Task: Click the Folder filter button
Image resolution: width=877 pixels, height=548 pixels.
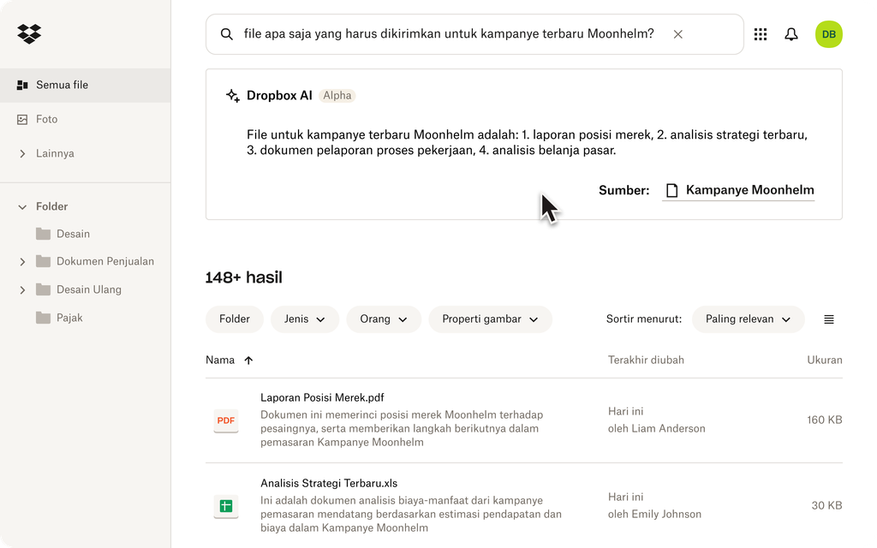Action: (234, 319)
